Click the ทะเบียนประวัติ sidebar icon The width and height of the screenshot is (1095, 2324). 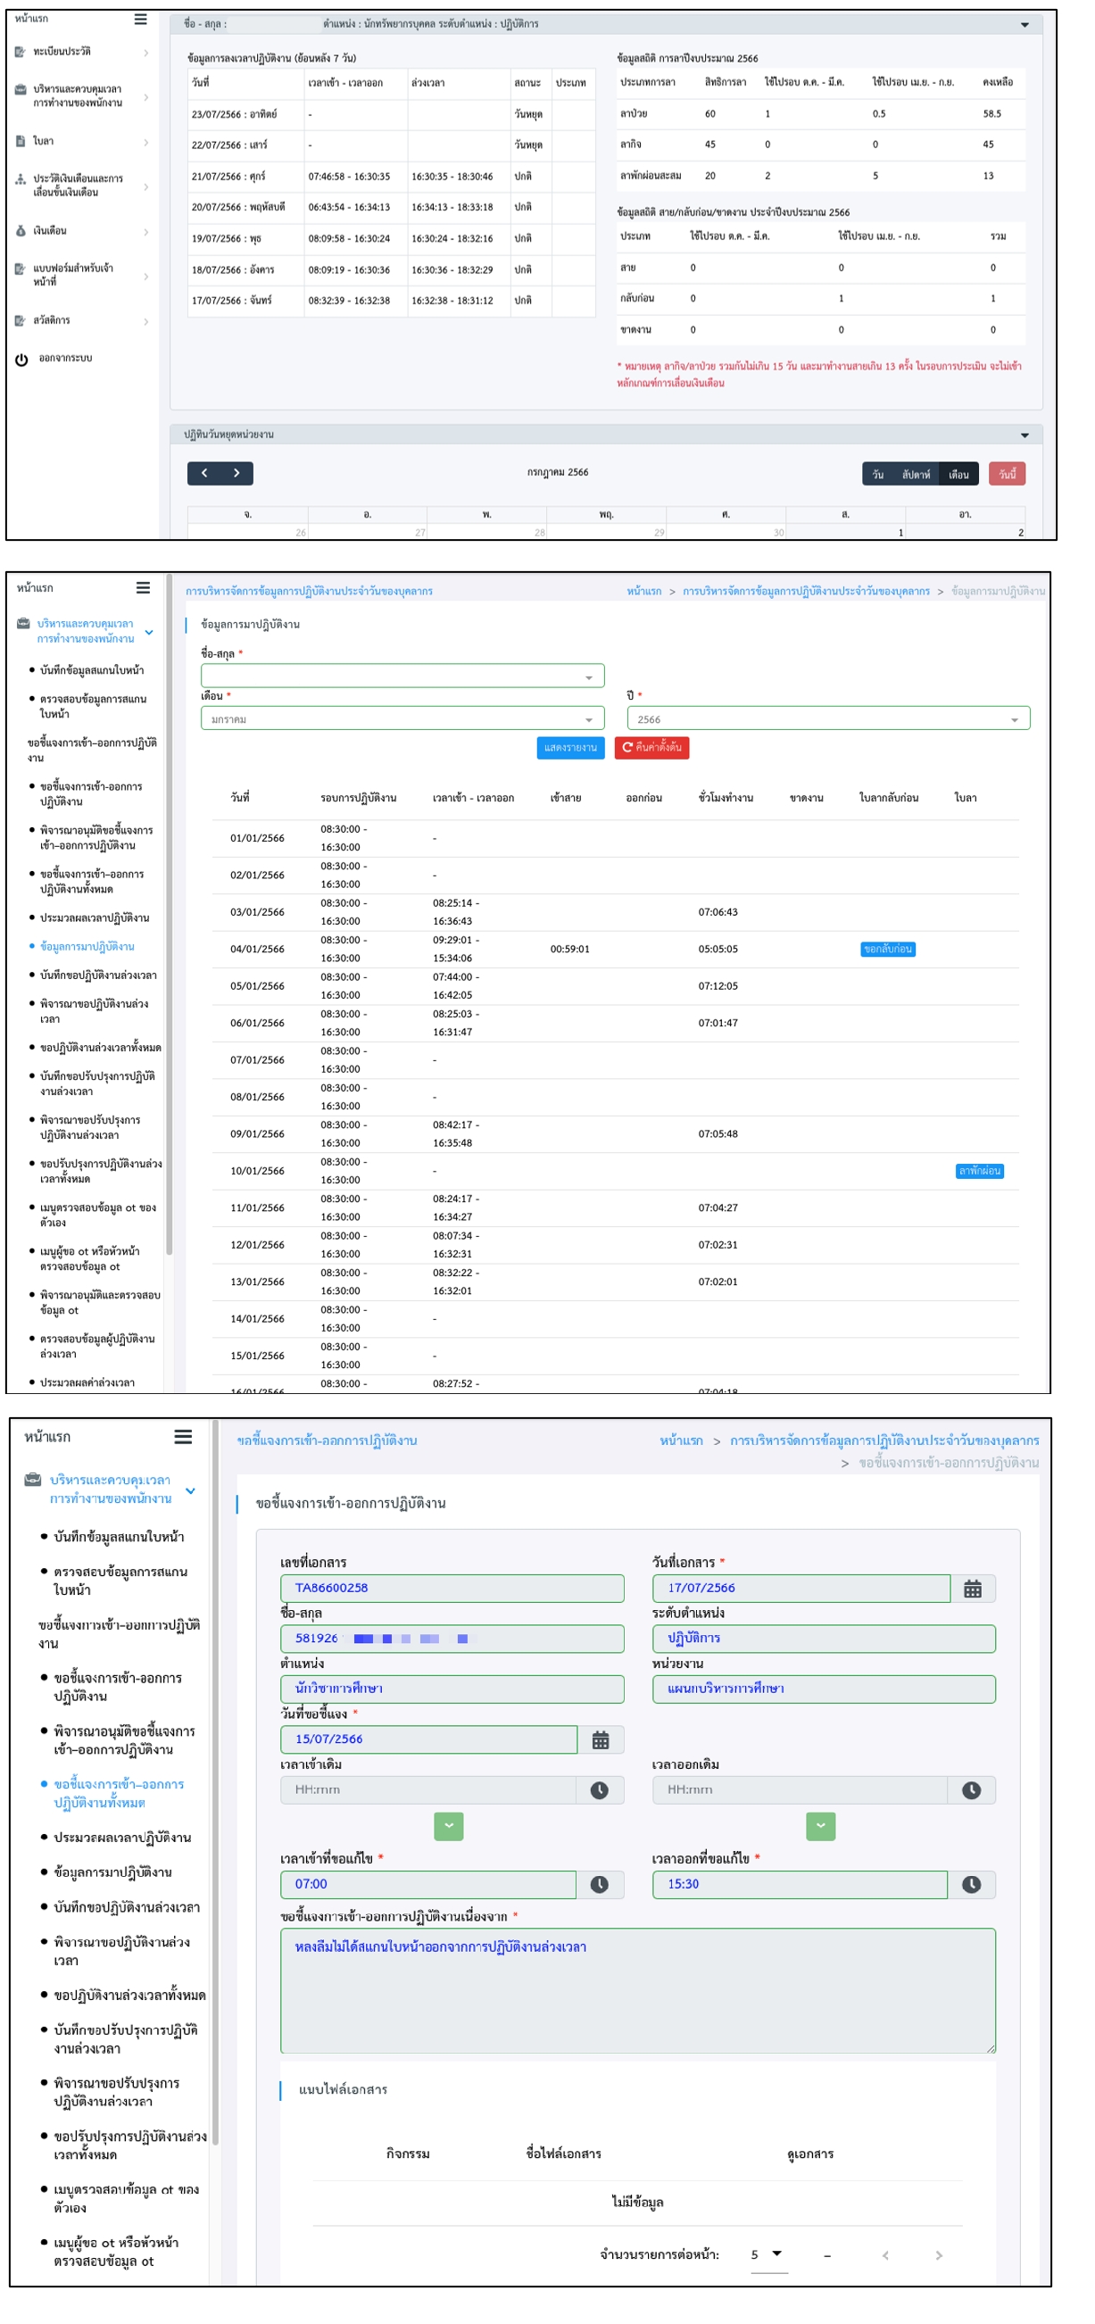tap(20, 53)
